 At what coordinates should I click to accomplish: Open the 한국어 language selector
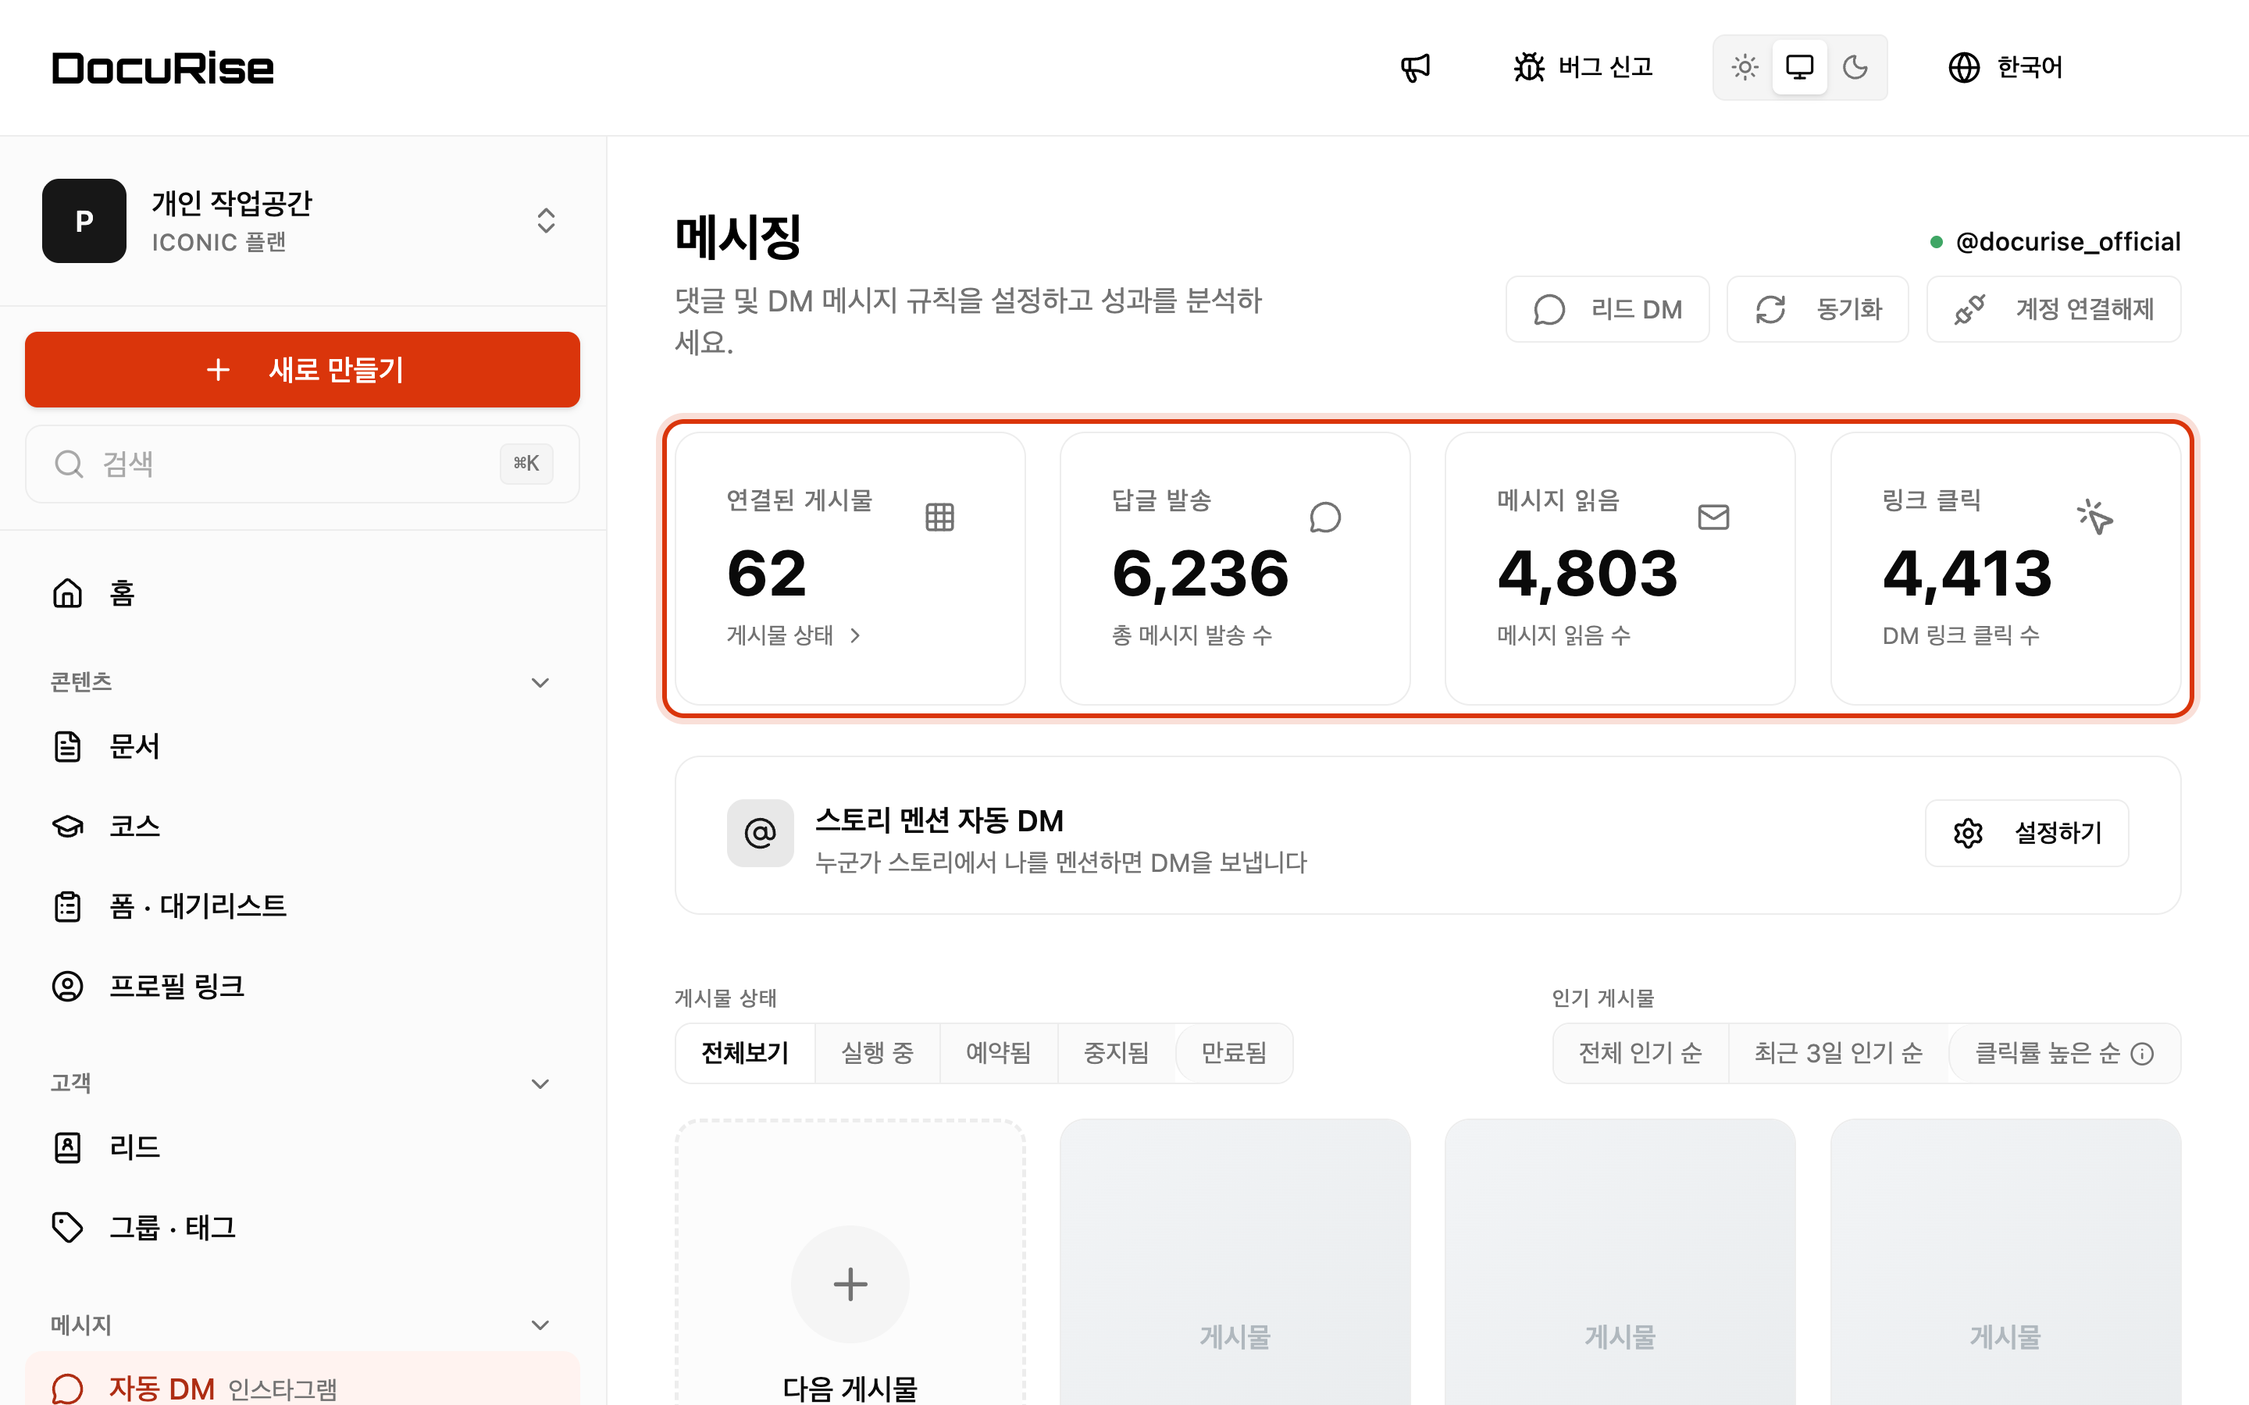(2005, 67)
